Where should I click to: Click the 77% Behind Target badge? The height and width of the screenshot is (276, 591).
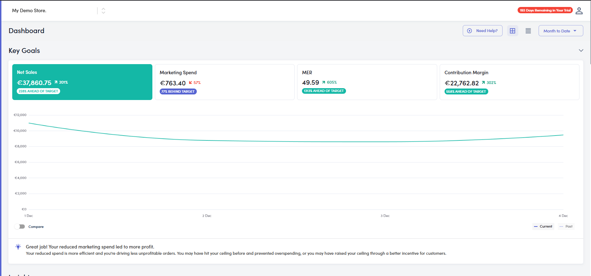click(178, 92)
